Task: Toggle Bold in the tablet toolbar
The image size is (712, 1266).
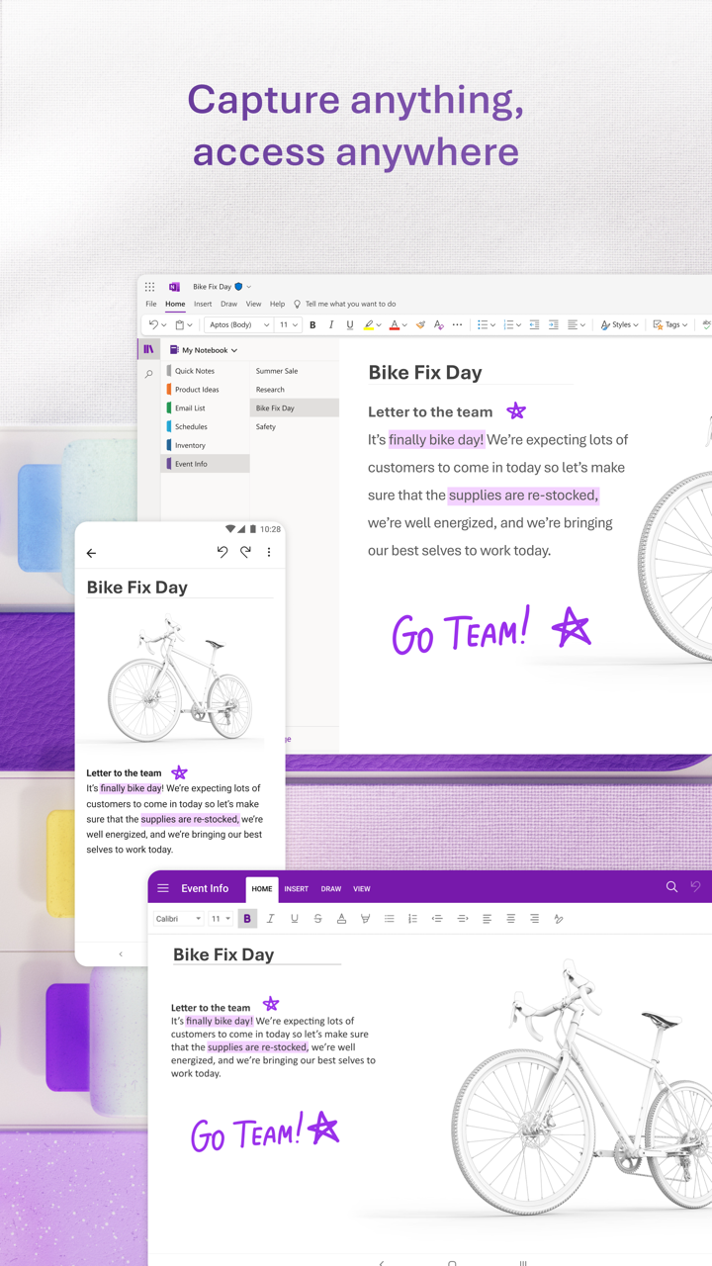Action: click(x=247, y=919)
